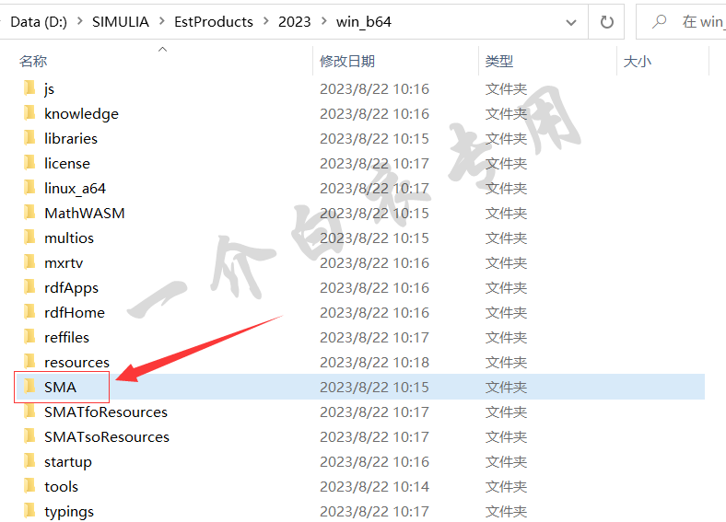Select the mxrtv folder name

(64, 263)
